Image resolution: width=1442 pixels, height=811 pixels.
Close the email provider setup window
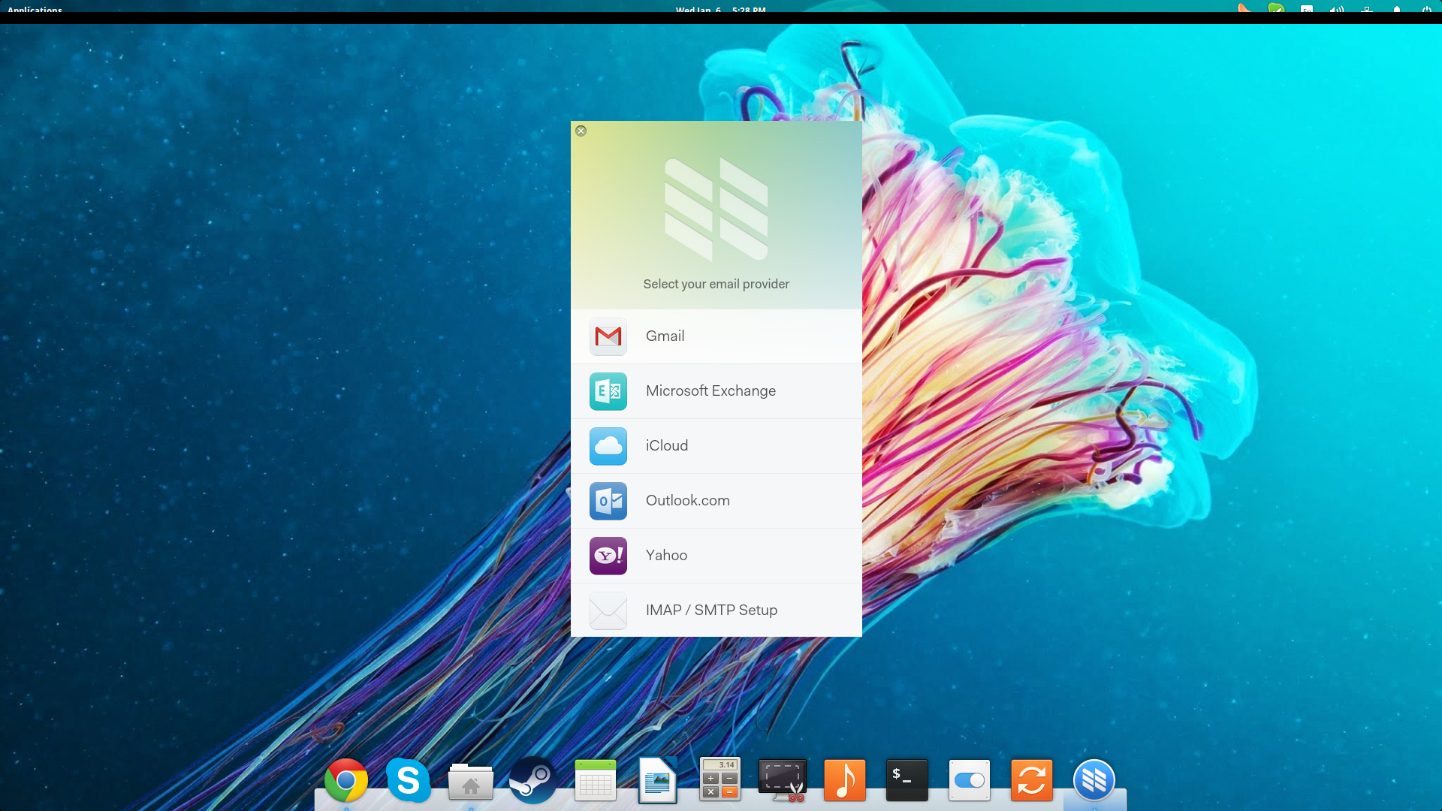(581, 131)
